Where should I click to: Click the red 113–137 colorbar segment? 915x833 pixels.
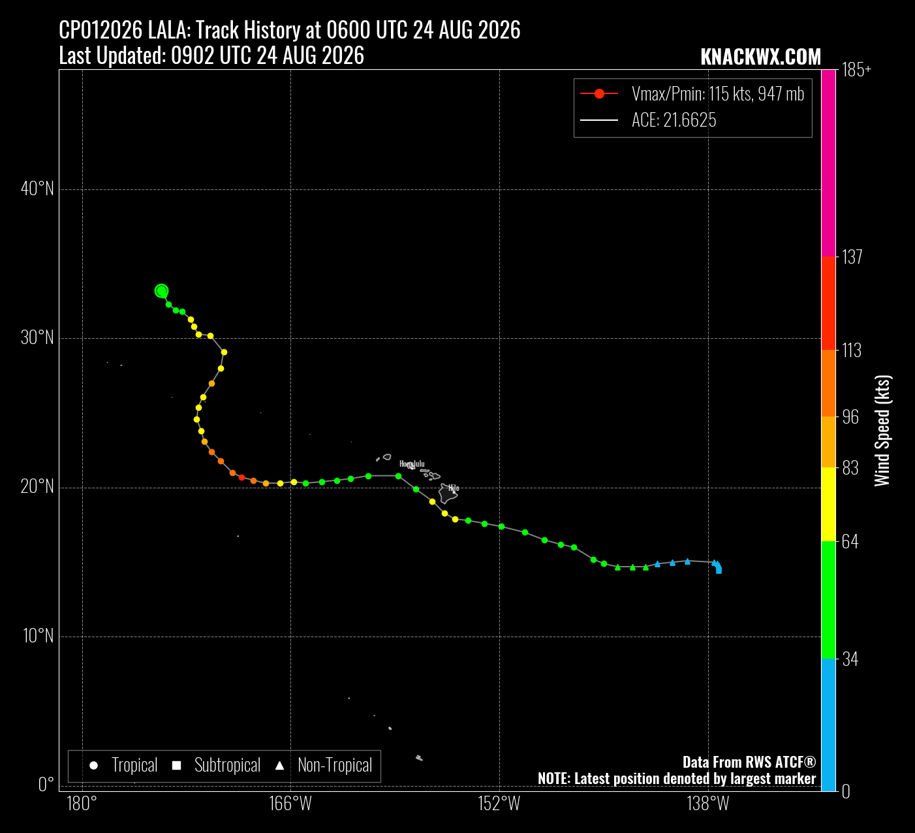coord(828,304)
